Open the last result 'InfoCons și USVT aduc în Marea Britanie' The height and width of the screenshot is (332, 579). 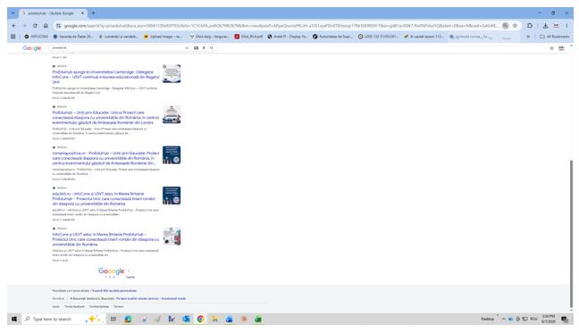pos(105,239)
